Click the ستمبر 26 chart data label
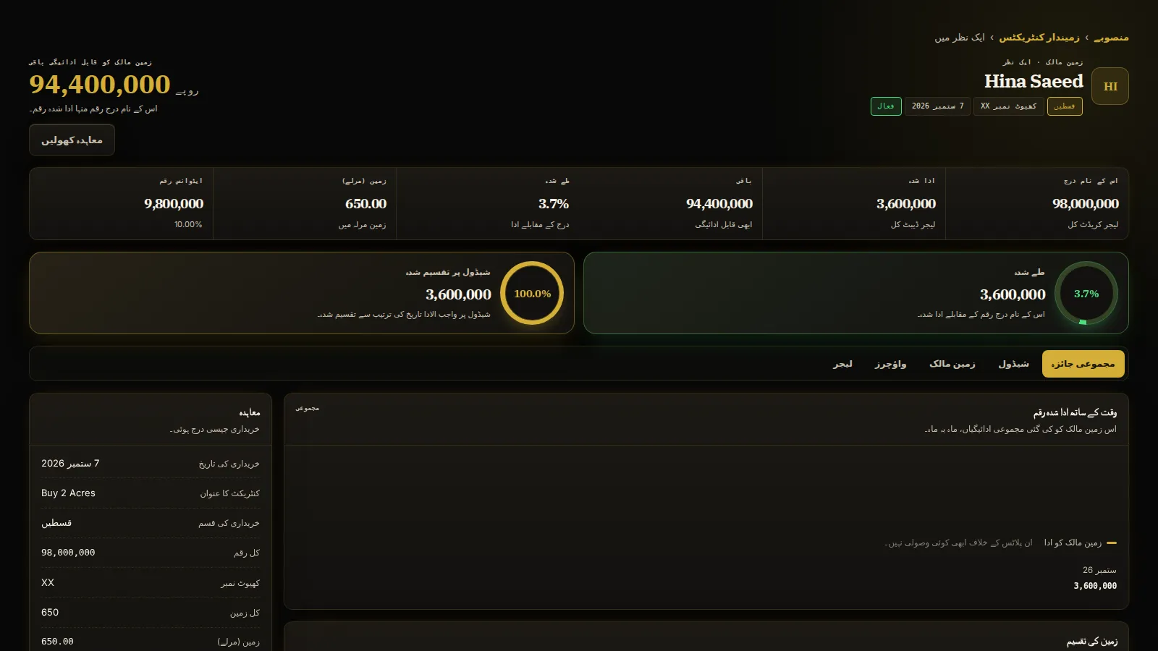Image resolution: width=1158 pixels, height=651 pixels. tap(1099, 570)
